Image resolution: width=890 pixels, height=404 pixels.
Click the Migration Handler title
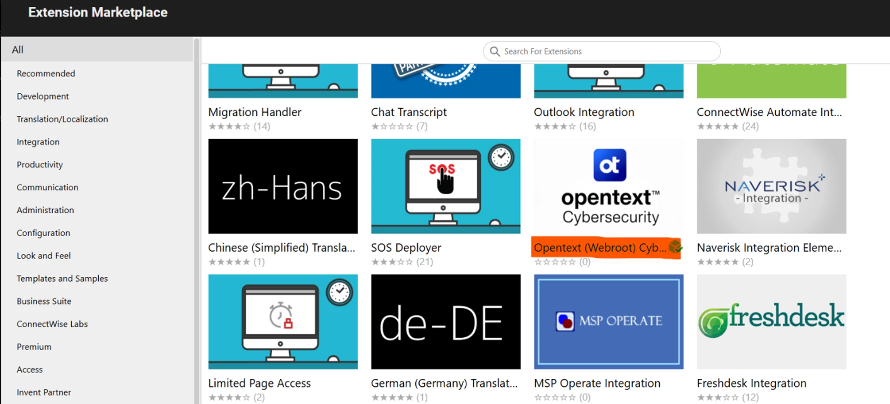click(255, 112)
